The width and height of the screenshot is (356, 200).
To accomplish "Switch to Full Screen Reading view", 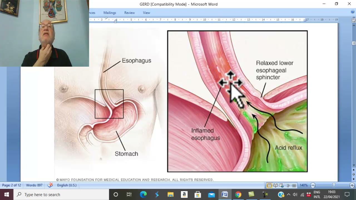I will tap(276, 185).
